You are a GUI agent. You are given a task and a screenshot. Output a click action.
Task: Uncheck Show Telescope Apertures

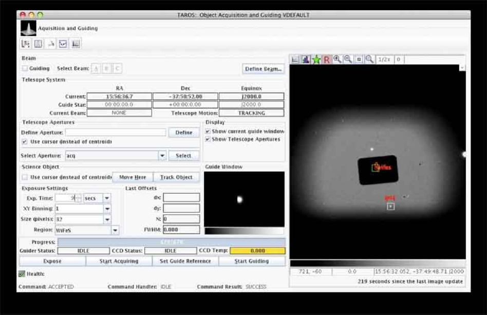tap(208, 139)
